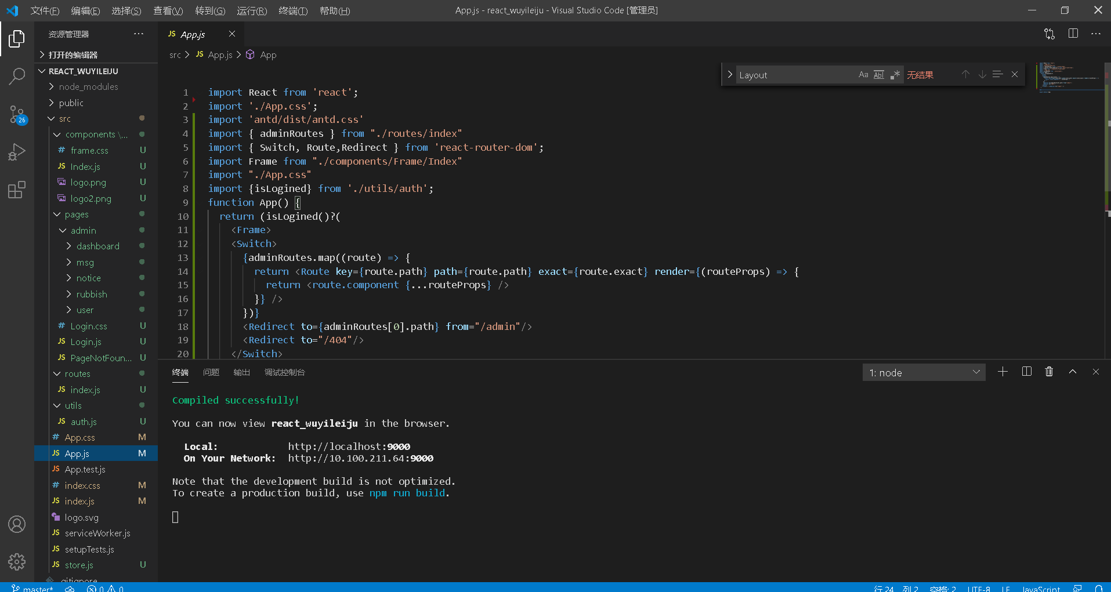
Task: Open errors and warnings status indicator
Action: (x=106, y=588)
